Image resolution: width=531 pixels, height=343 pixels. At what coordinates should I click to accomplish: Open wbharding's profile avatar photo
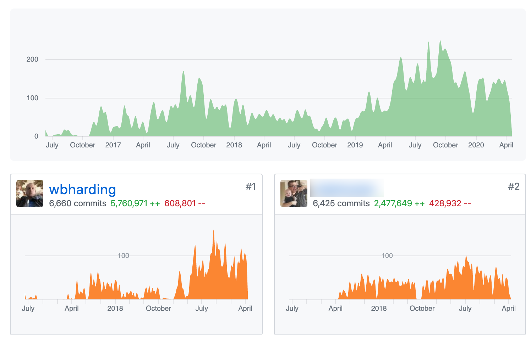tap(29, 194)
